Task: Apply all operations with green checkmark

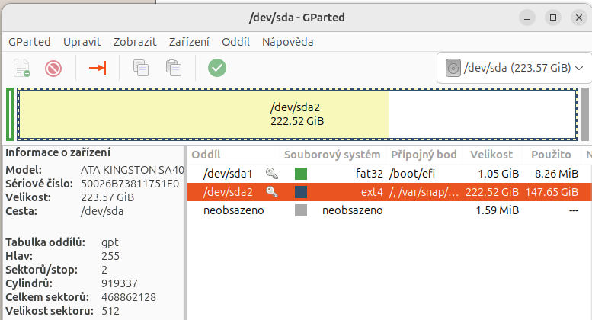Action: [x=217, y=69]
